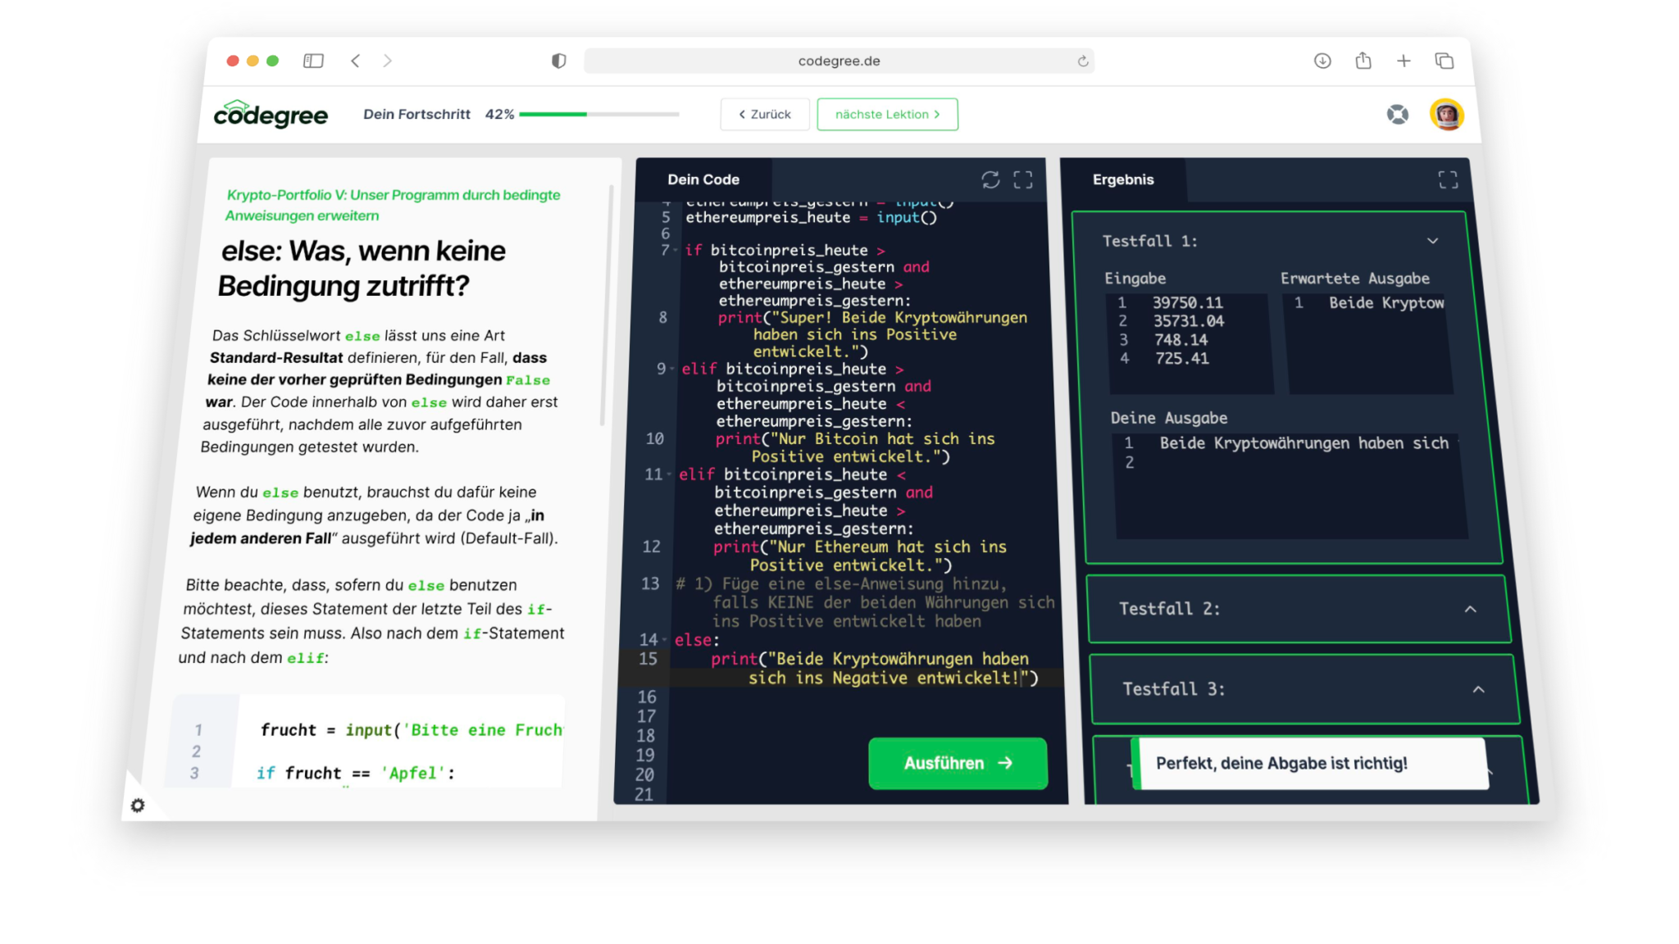The height and width of the screenshot is (944, 1679).
Task: Click the privacy shield icon in address bar
Action: (x=559, y=61)
